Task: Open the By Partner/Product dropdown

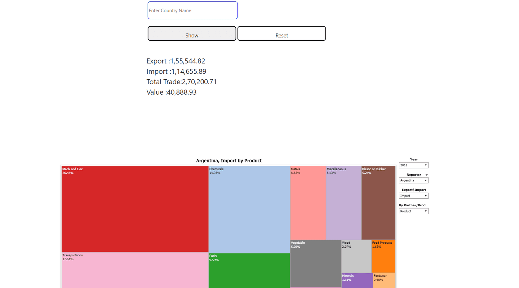Action: pos(414,211)
